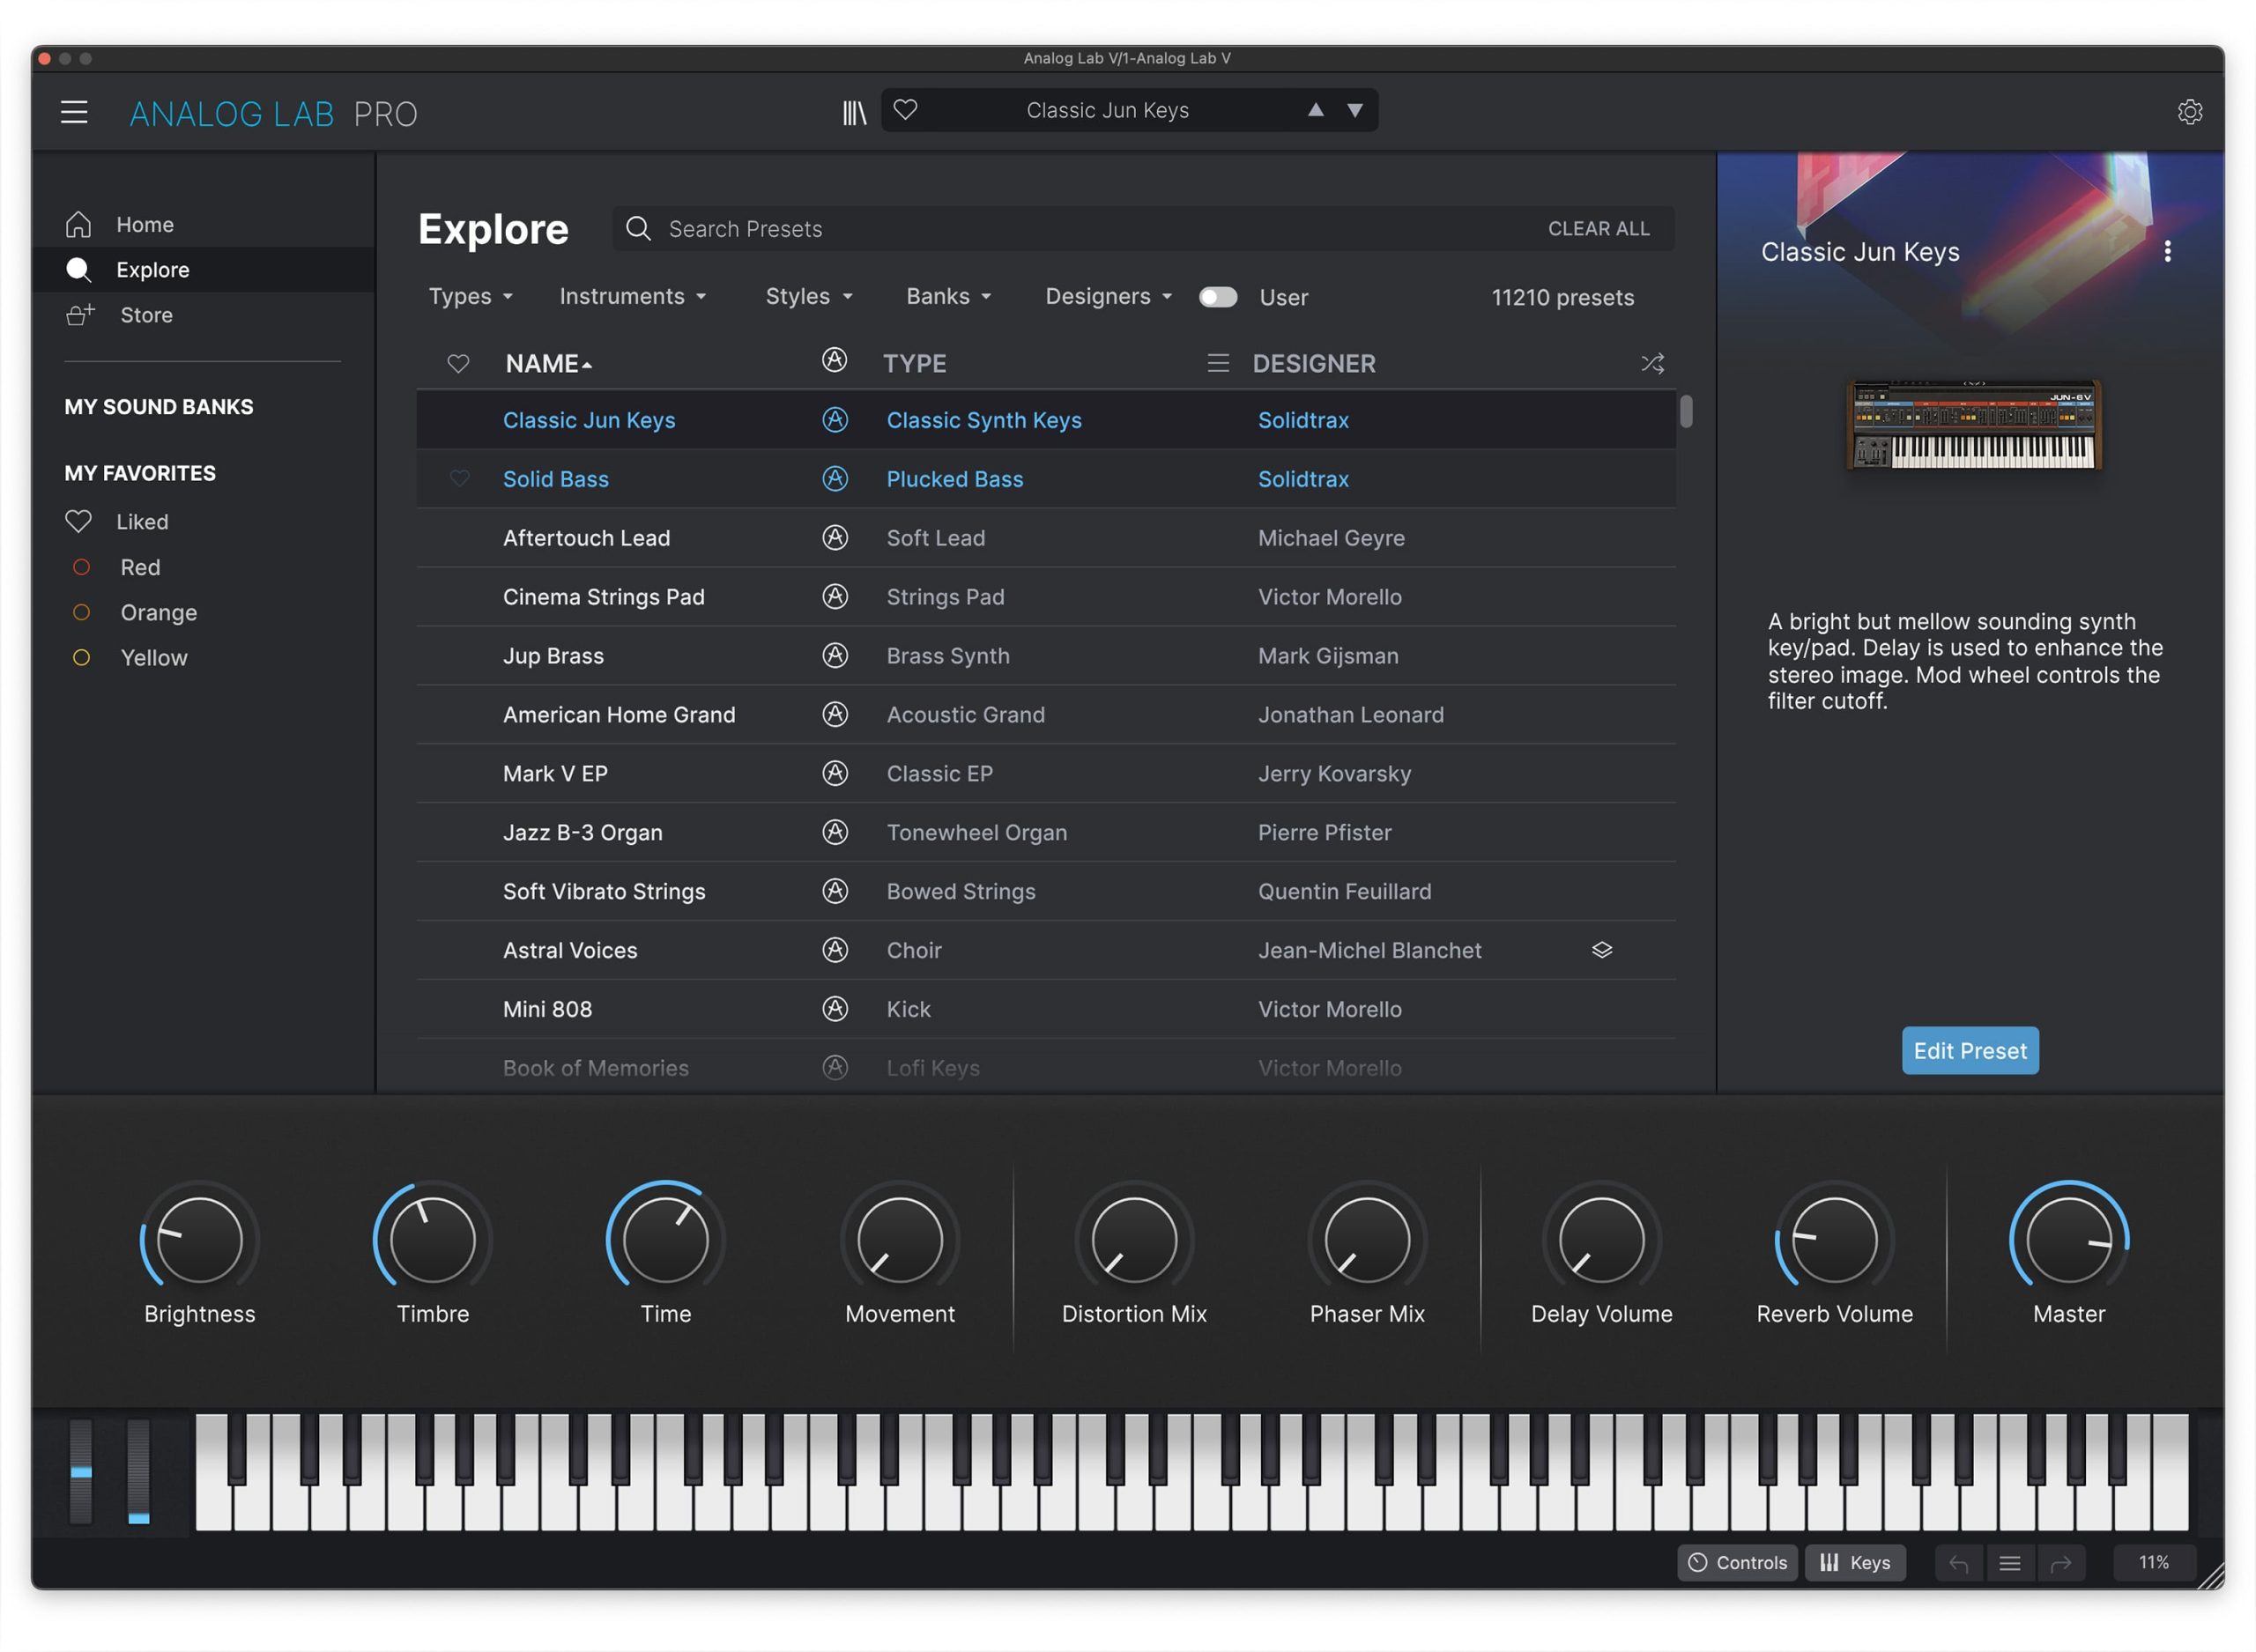Toggle the Controls panel view
This screenshot has width=2256, height=1652.
1737,1563
